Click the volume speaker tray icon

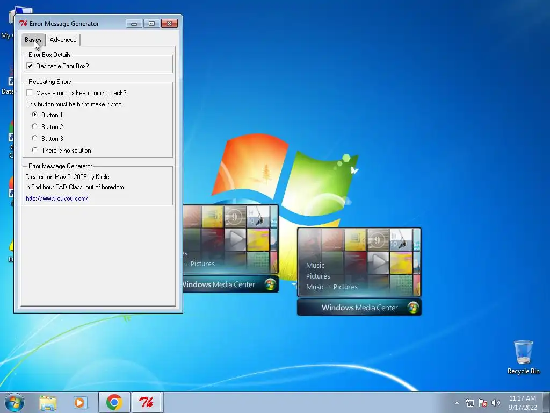495,403
